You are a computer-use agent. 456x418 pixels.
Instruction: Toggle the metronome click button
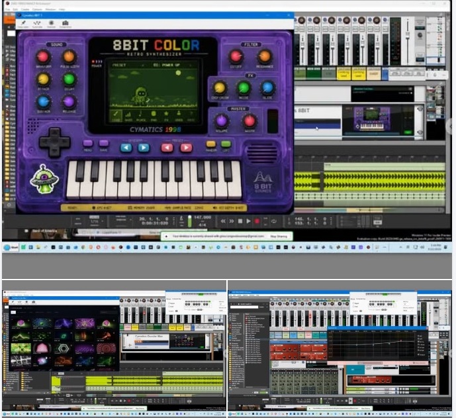[181, 219]
